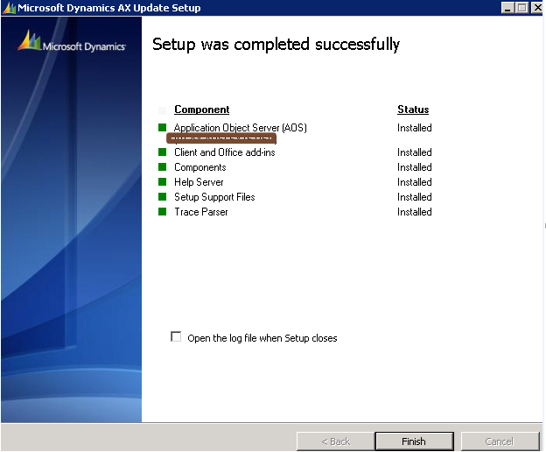Click the greyed-out Cancel button

point(500,441)
